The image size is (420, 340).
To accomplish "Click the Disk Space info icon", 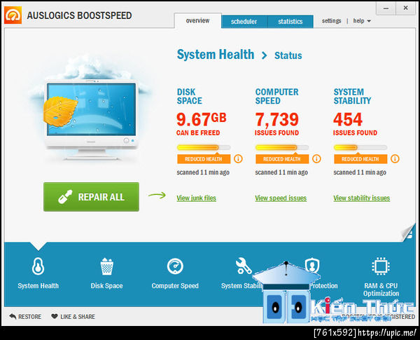I will [238, 159].
